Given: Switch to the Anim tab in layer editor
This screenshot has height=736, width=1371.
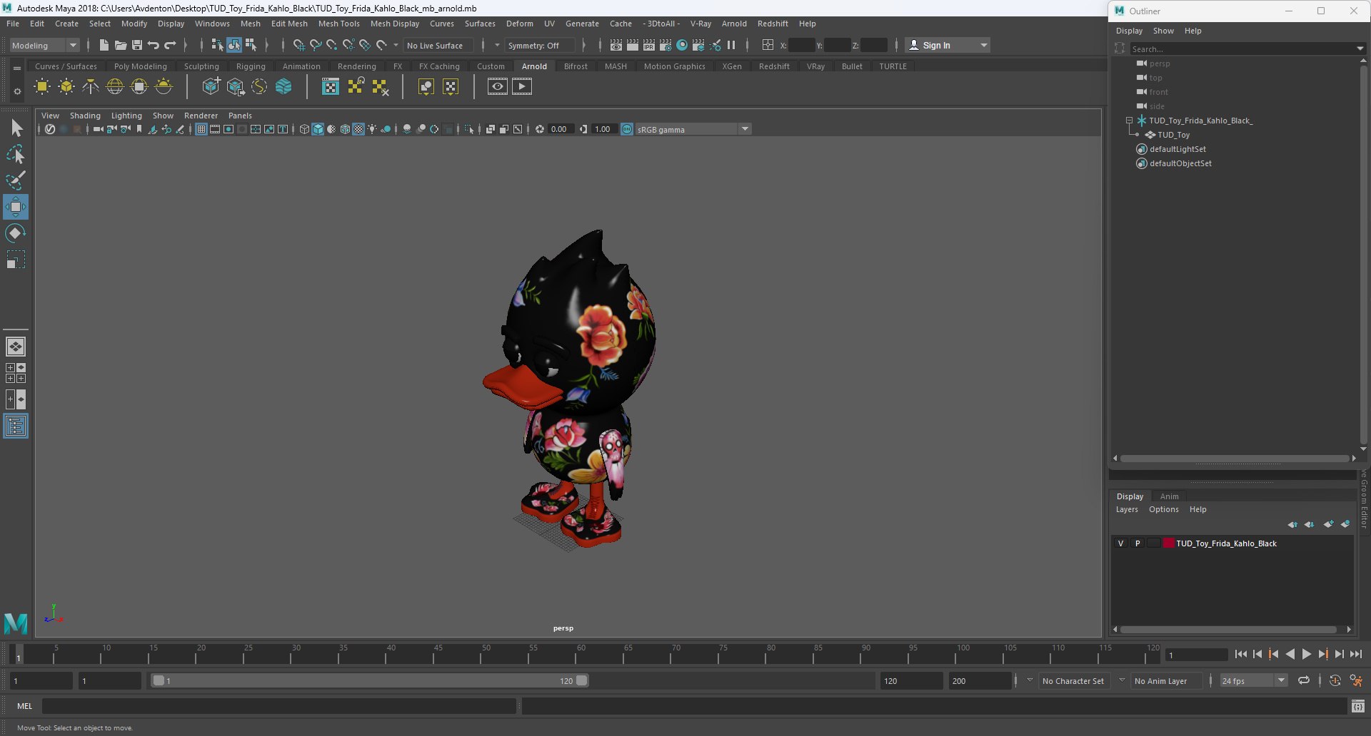Looking at the screenshot, I should tap(1169, 496).
